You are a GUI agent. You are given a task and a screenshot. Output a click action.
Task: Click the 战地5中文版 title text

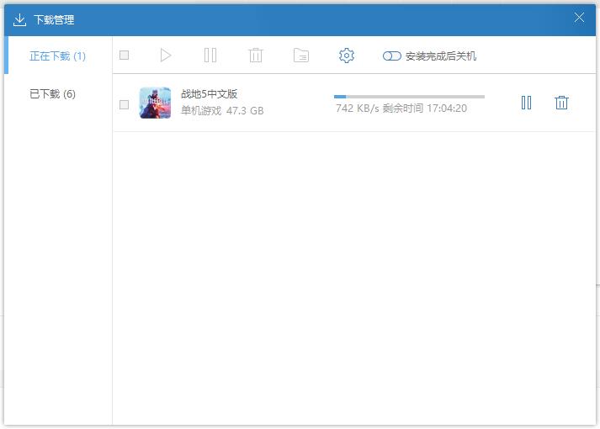(x=209, y=93)
